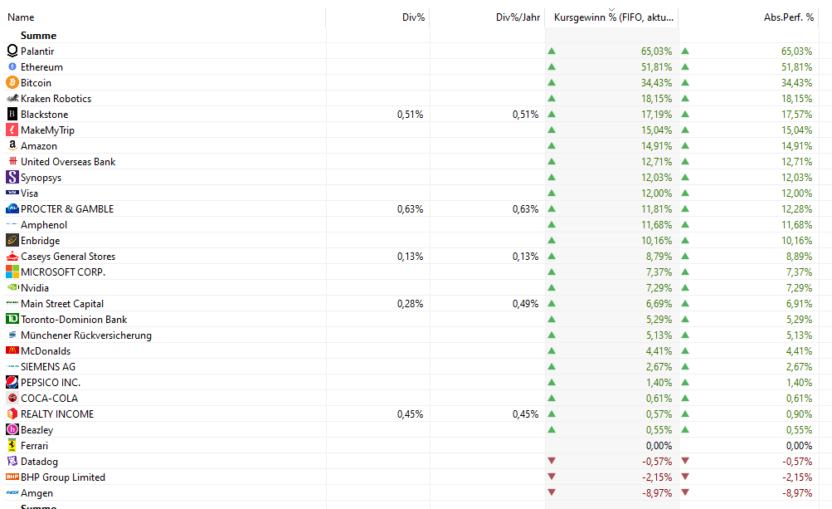Image resolution: width=832 pixels, height=509 pixels.
Task: Click the Coca-Cola logo icon
Action: pos(12,398)
